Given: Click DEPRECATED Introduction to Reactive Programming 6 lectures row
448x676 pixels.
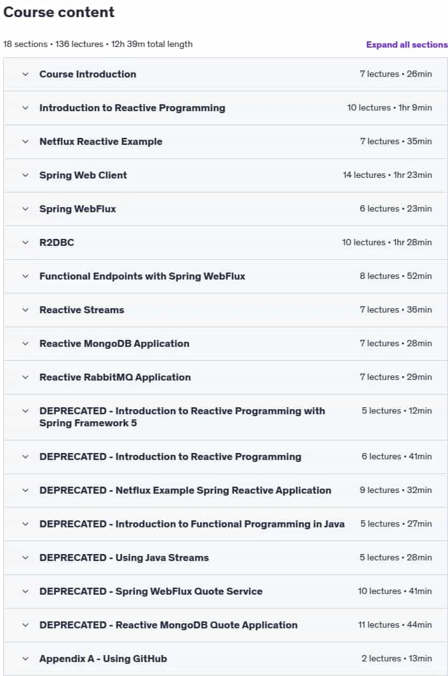Looking at the screenshot, I should click(x=226, y=457).
